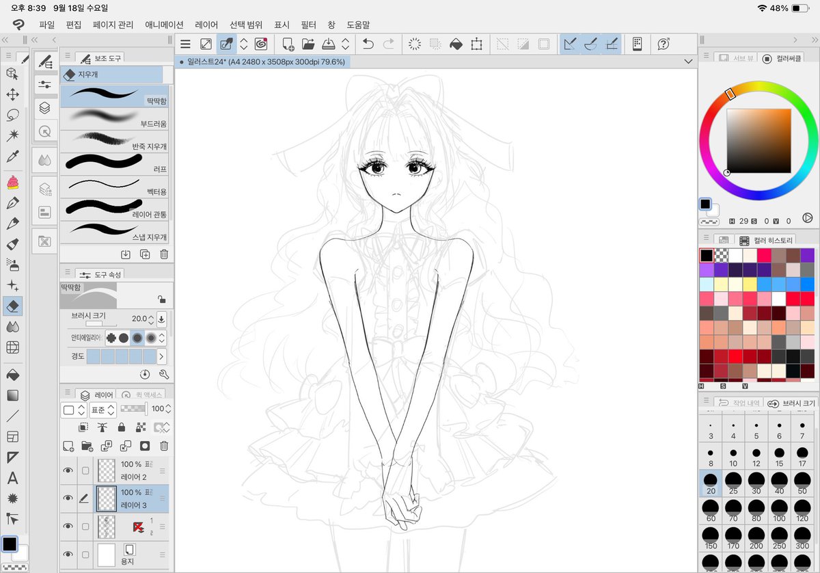Image resolution: width=820 pixels, height=573 pixels.
Task: Check the selection box for 레이어 2
Action: click(x=85, y=470)
